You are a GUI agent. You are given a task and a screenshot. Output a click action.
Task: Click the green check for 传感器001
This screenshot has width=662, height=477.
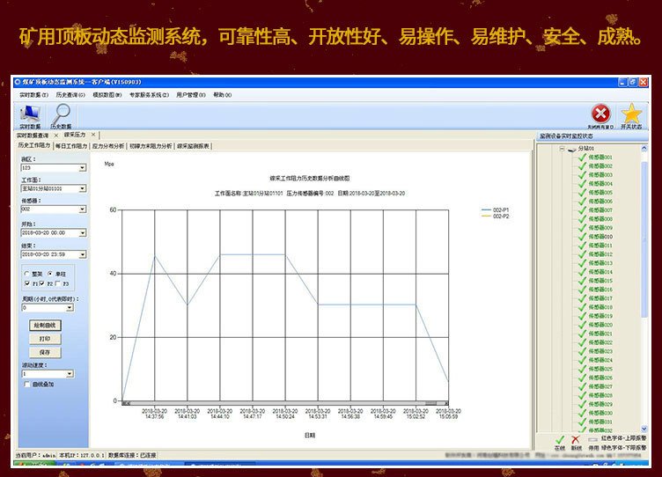[x=583, y=157]
